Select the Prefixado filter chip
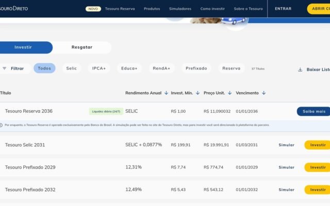The image size is (330, 206). click(196, 68)
